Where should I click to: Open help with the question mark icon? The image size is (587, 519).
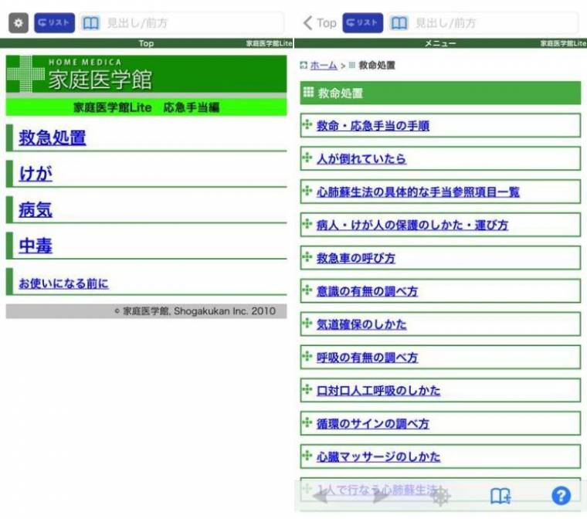(561, 496)
